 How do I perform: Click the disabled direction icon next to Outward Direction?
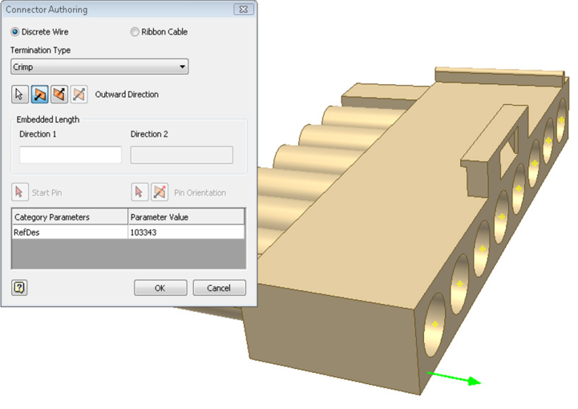(79, 95)
